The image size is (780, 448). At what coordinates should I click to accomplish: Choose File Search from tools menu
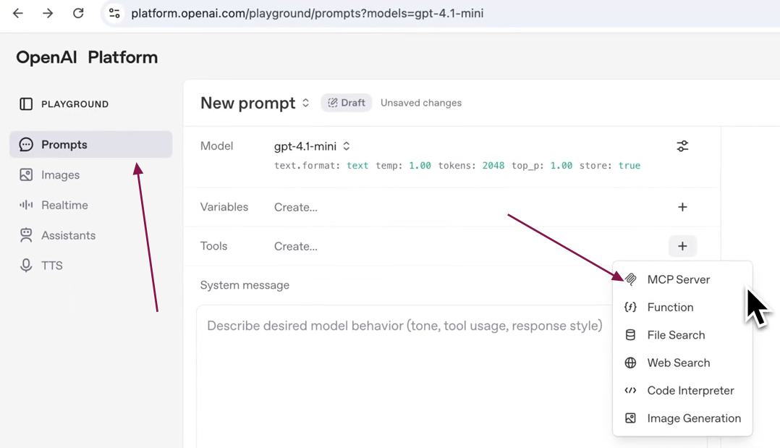coord(682,335)
